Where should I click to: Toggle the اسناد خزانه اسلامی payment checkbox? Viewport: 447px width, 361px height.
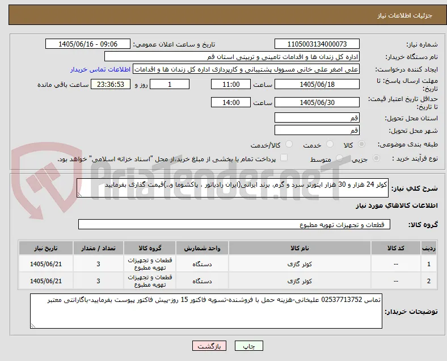click(284, 158)
